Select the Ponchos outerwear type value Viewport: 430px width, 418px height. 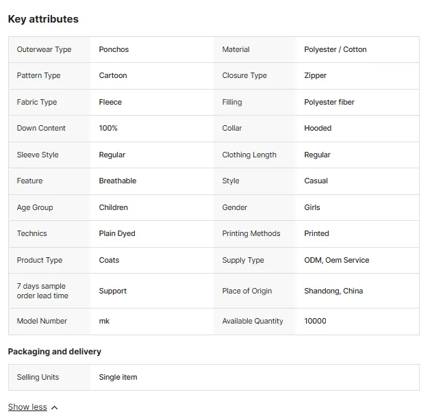[x=114, y=49]
